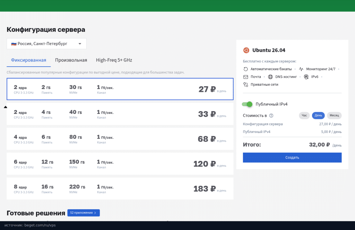Select the 33 ₽ per day plan

120,114
